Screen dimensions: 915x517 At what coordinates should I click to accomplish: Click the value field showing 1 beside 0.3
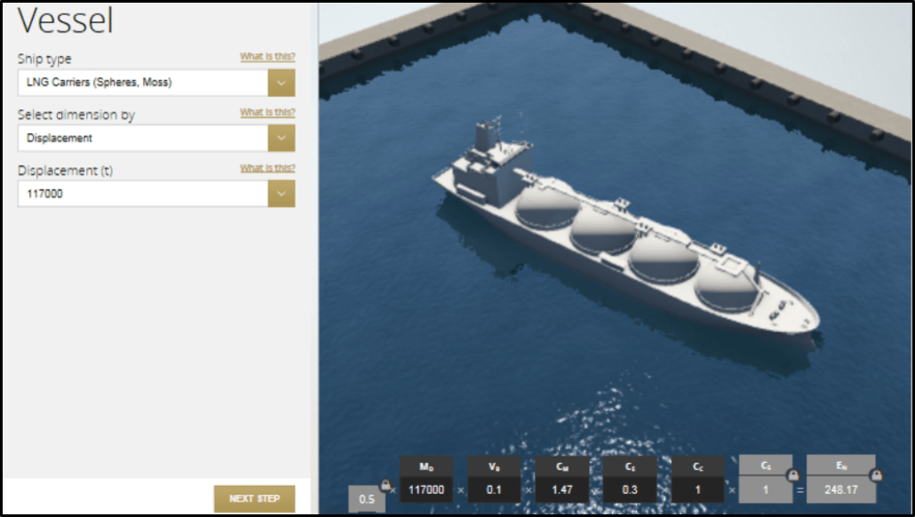697,489
